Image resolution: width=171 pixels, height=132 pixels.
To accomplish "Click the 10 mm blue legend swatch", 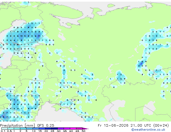I will (x=36, y=128).
